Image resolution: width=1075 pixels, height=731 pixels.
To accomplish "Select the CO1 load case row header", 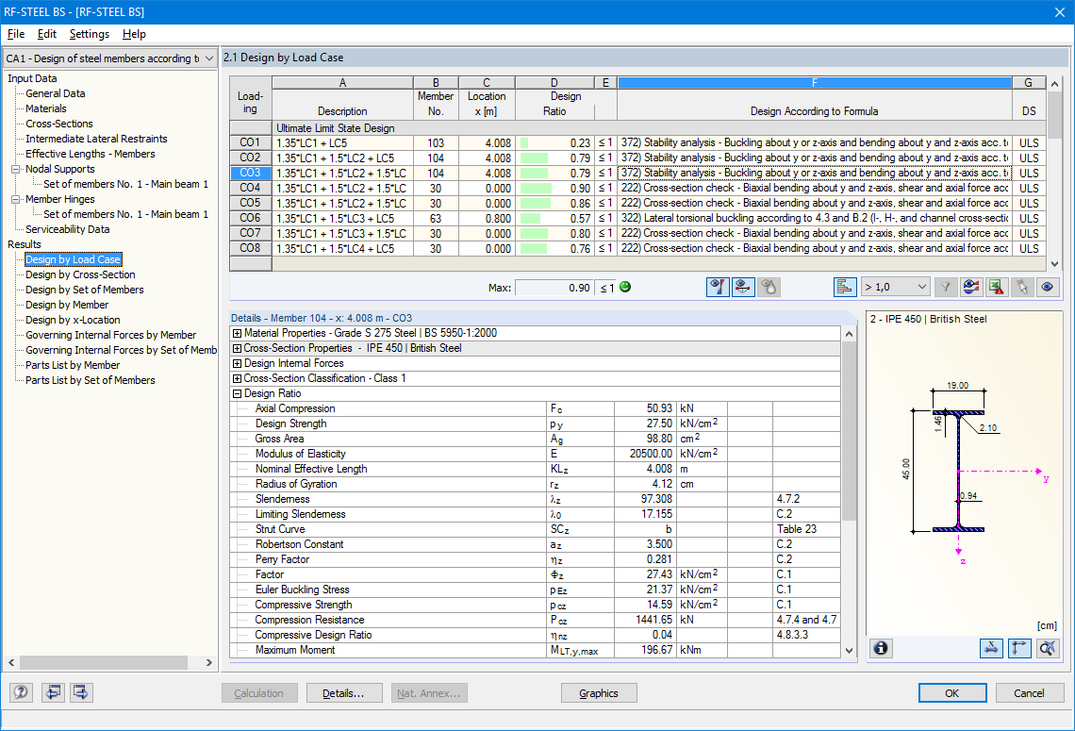I will 250,142.
